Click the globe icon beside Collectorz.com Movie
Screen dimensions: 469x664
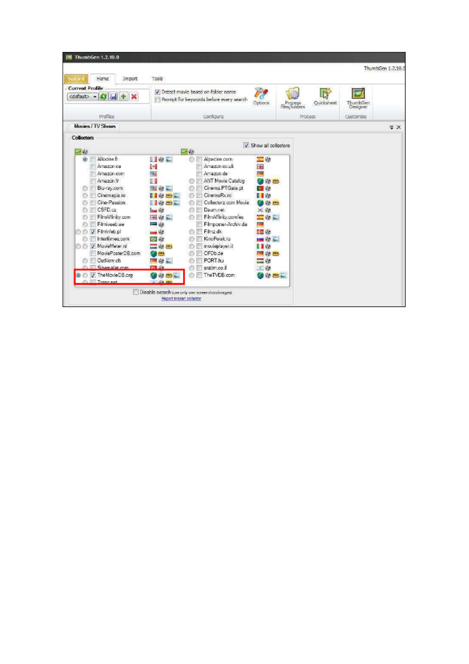click(260, 203)
